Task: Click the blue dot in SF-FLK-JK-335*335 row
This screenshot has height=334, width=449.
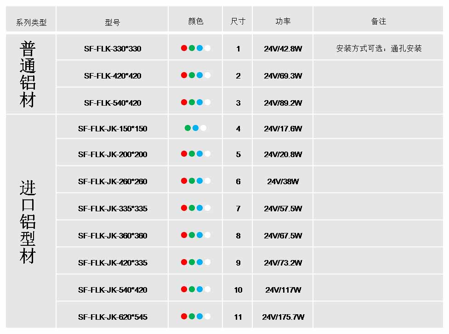Action: click(199, 208)
